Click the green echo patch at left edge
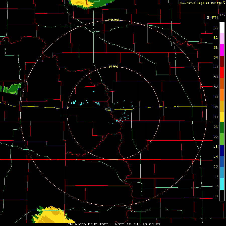 coord(11,89)
